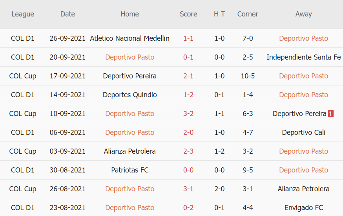343x216 pixels.
Task: Click the Corner column header
Action: (248, 14)
